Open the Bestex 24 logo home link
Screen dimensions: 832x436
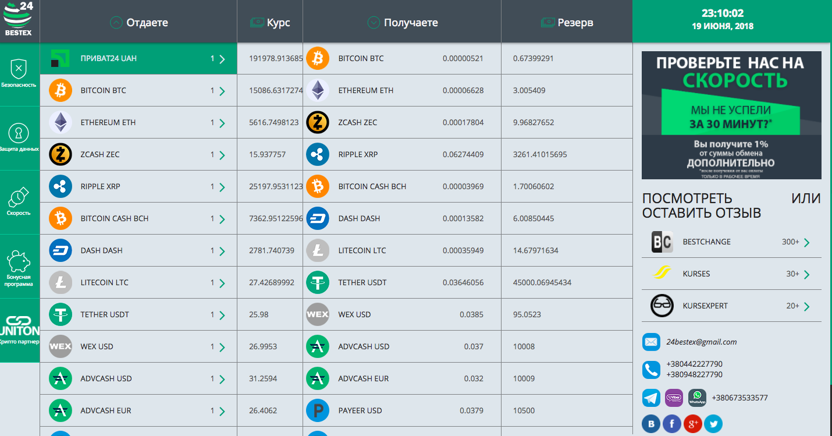tap(19, 19)
